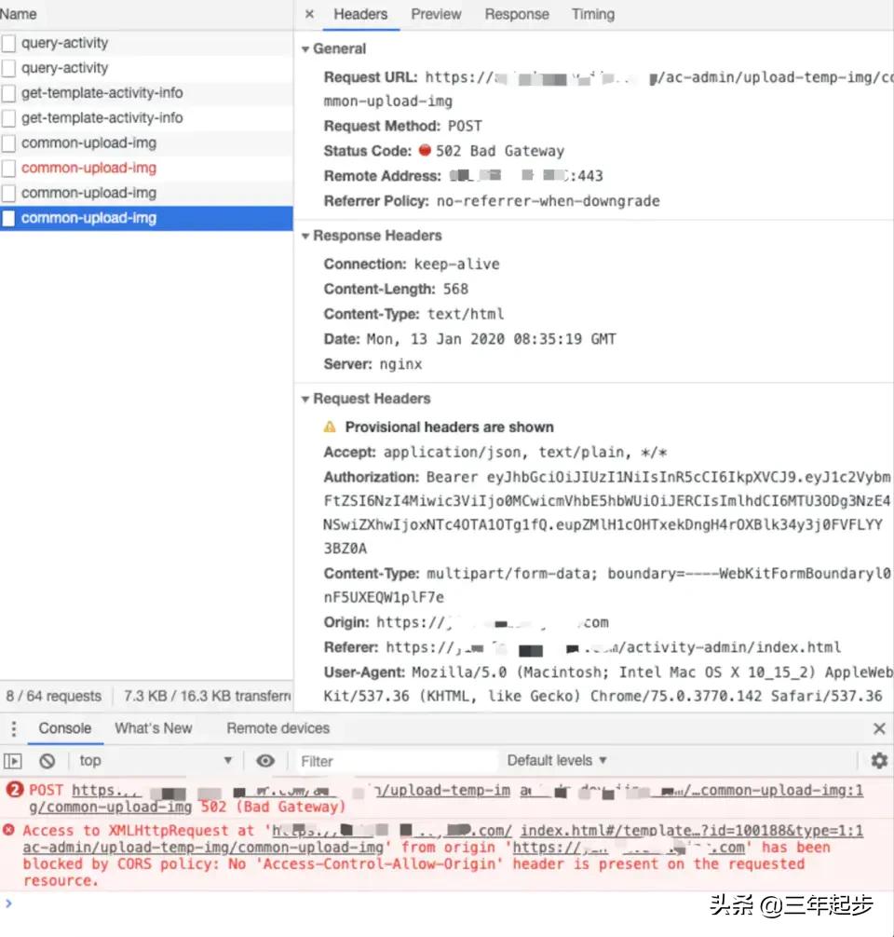The height and width of the screenshot is (937, 894).
Task: Check the box beside get-template-activity-info request
Action: 9,92
